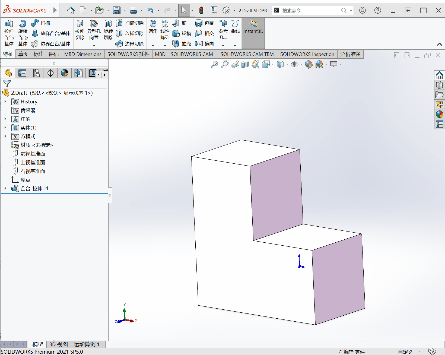Viewport: 445px width, 355px height.
Task: Activate the Section View icon
Action: 245,64
